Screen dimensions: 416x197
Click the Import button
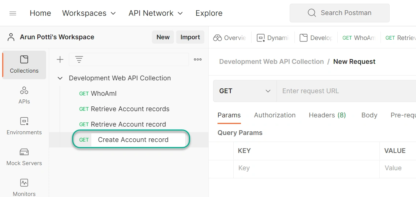[190, 37]
